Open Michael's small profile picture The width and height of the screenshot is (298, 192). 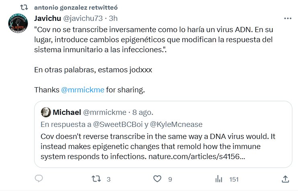[x=46, y=112]
